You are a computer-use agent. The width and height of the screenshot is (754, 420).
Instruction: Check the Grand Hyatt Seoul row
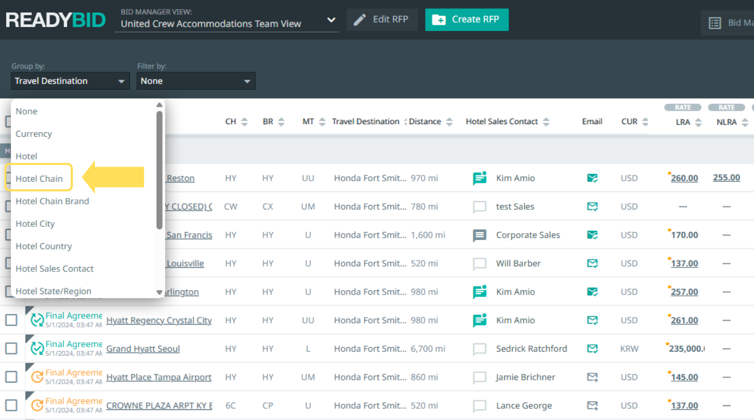coord(11,348)
